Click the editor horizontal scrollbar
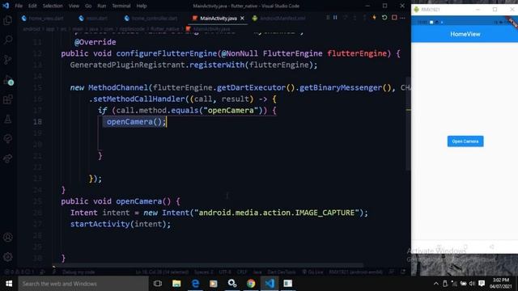Screen dimensions: 518x291 tap(209, 265)
